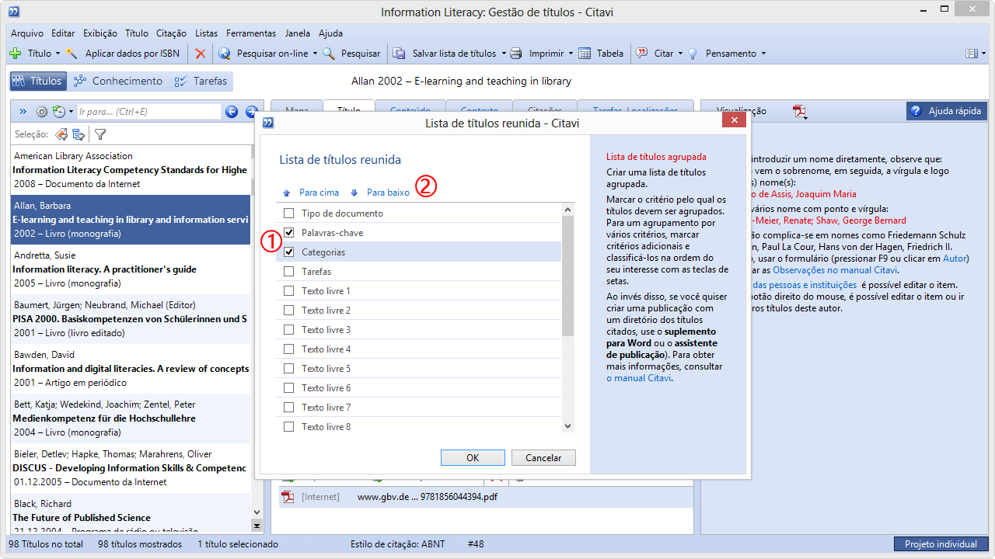Open the Imprimir dropdown arrow
The width and height of the screenshot is (995, 559).
(x=571, y=54)
